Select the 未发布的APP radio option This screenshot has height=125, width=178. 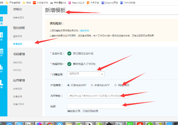[92, 85]
